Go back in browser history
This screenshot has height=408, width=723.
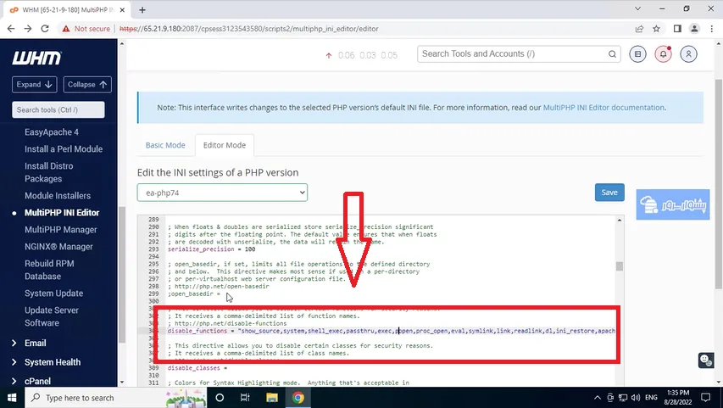(x=11, y=29)
